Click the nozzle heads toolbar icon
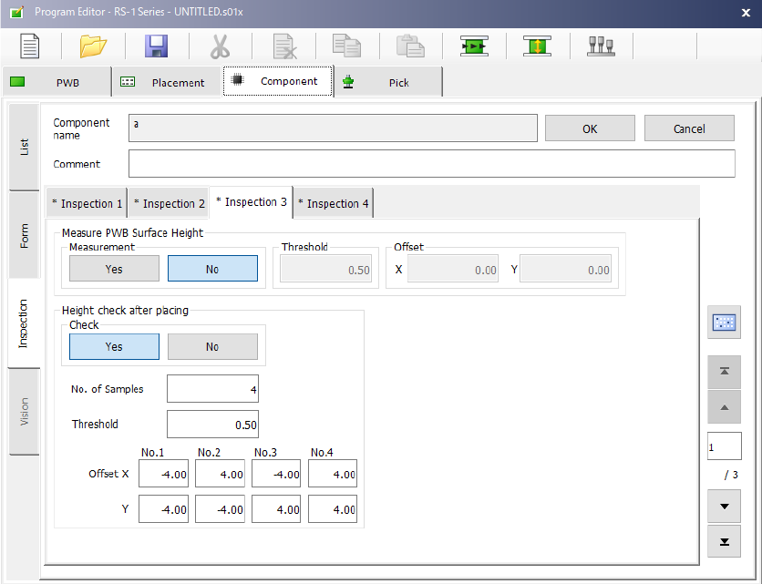The height and width of the screenshot is (584, 762). [601, 46]
